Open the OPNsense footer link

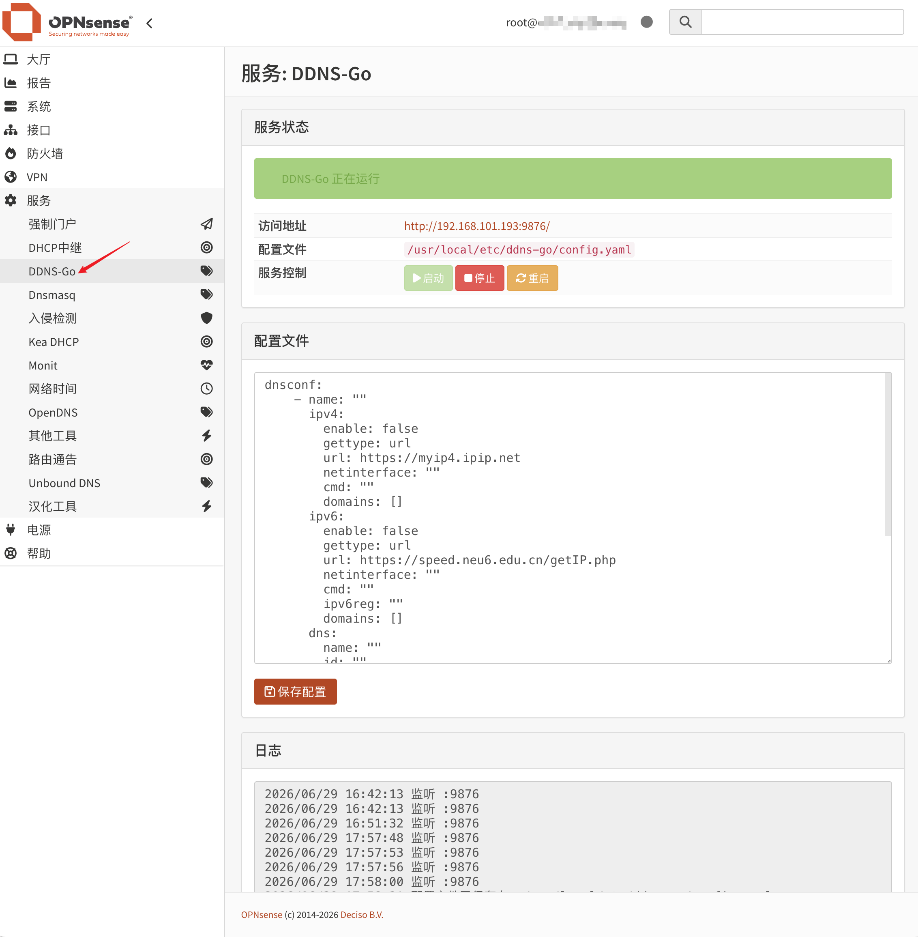pyautogui.click(x=262, y=915)
